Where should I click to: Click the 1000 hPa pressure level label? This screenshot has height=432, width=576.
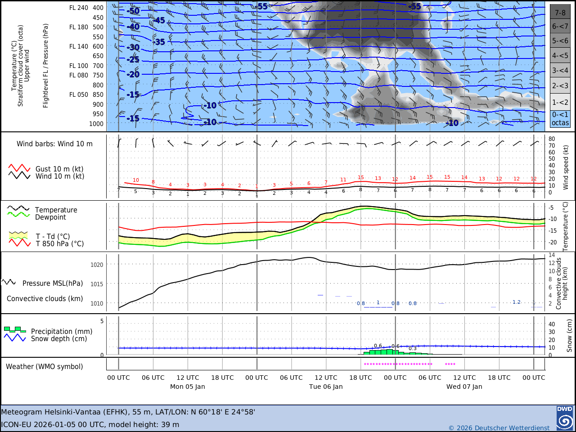tap(96, 124)
